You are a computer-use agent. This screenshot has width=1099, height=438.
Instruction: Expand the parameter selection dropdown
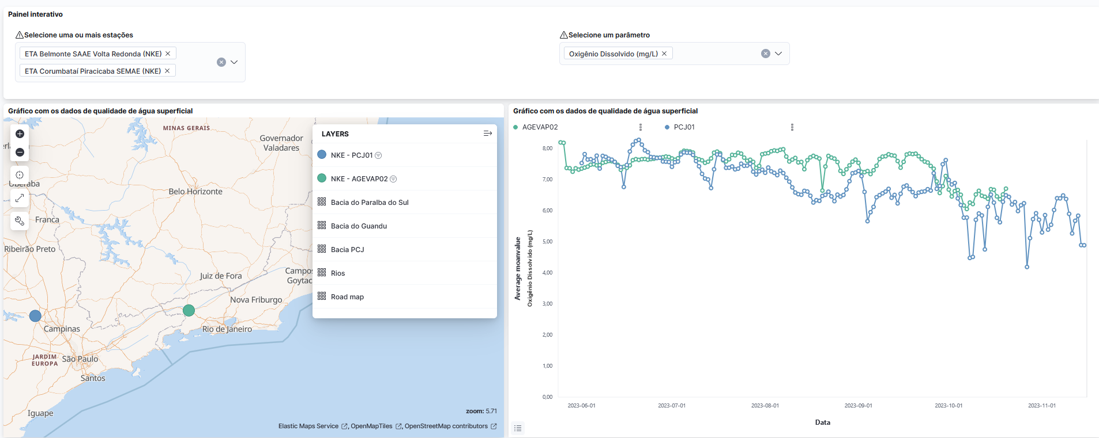pyautogui.click(x=778, y=54)
